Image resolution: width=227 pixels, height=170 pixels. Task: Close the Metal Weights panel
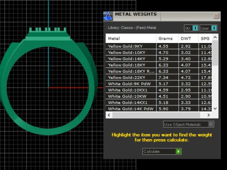(x=216, y=16)
